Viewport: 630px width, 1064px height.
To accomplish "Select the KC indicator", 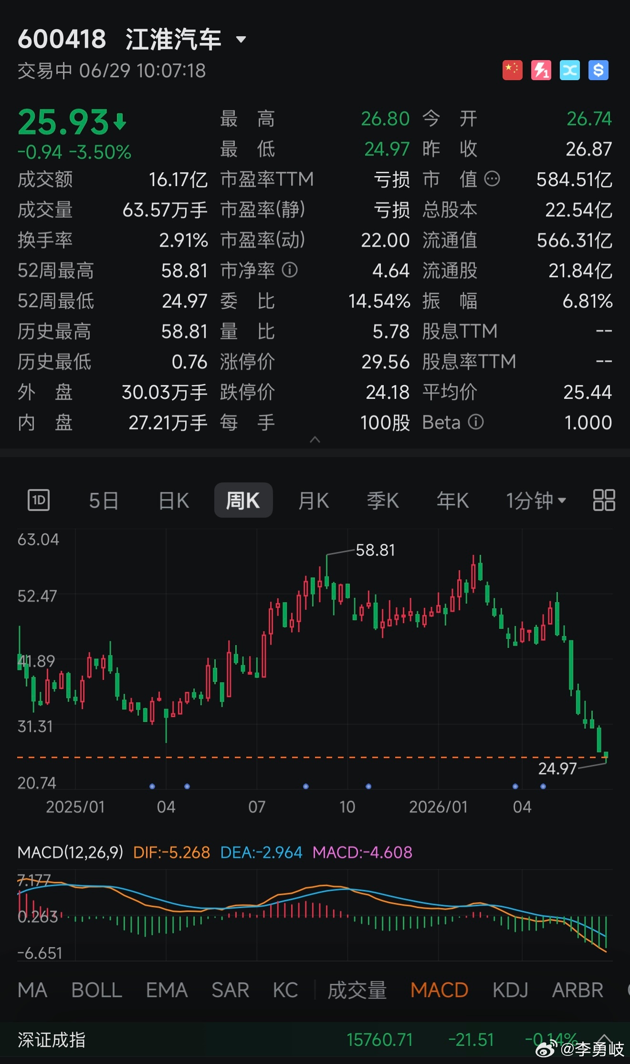I will click(x=285, y=991).
